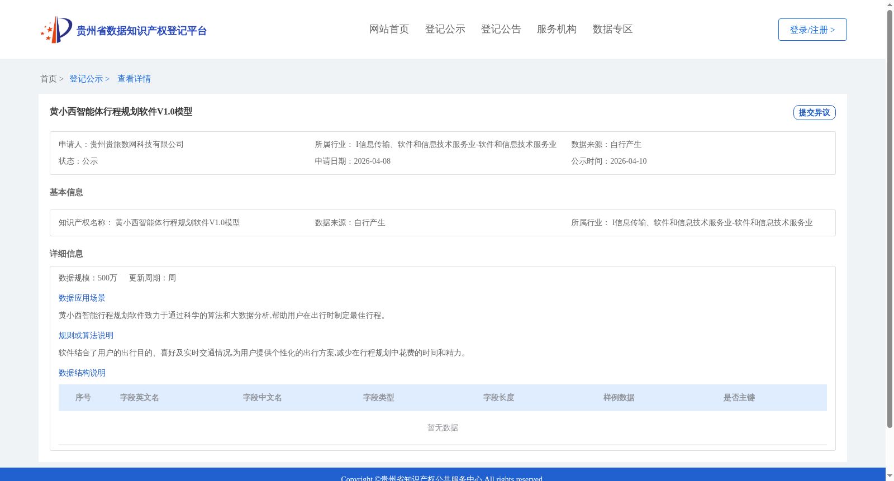
Task: Click 登记公示 breadcrumb link
Action: (86, 79)
